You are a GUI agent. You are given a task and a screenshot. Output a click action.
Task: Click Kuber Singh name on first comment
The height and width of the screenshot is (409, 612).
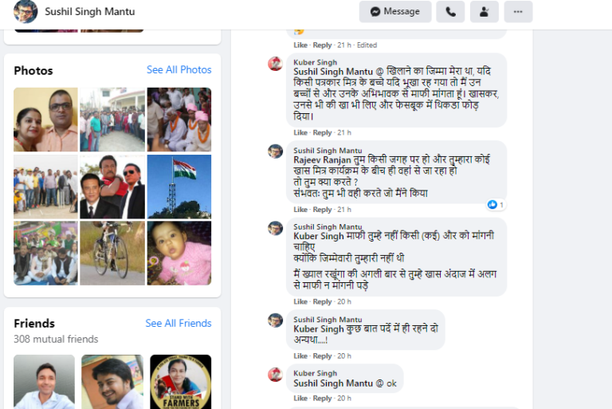pyautogui.click(x=315, y=62)
